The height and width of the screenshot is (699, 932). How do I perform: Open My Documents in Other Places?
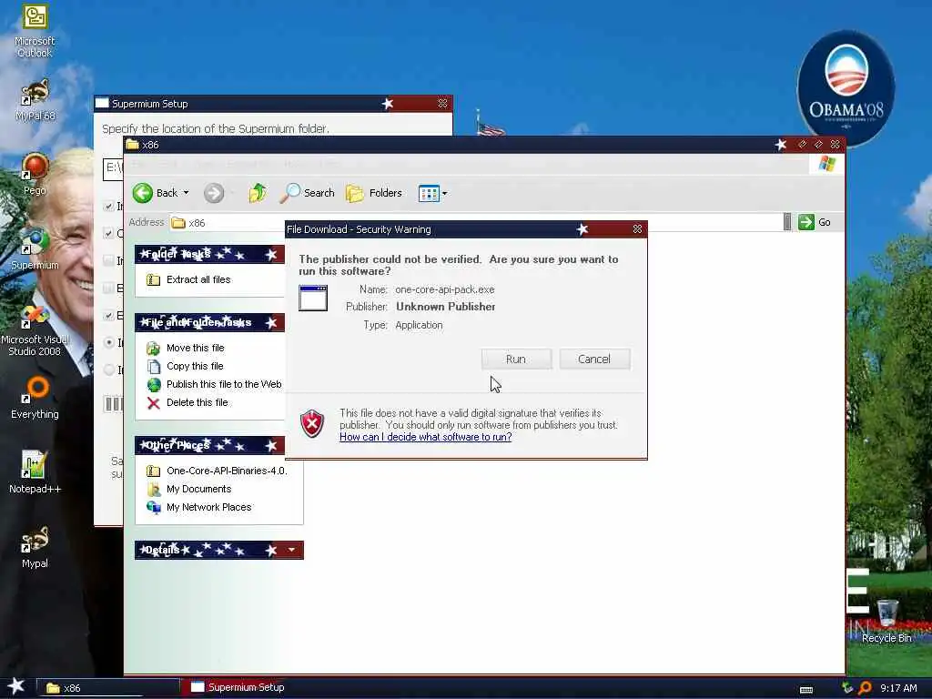[x=199, y=489]
